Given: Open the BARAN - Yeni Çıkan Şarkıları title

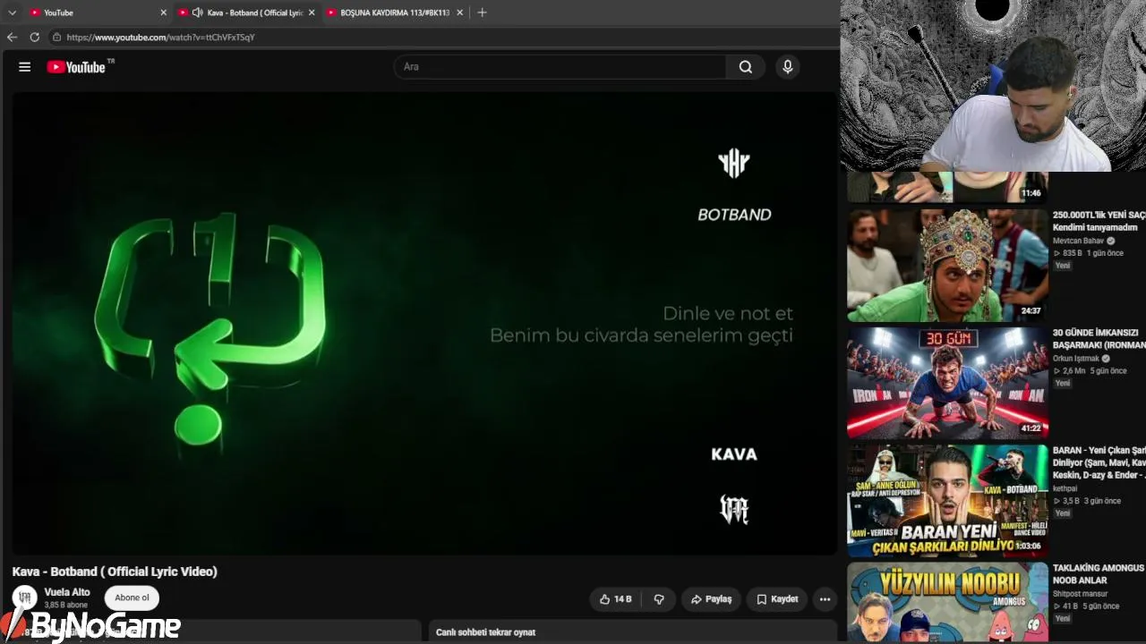Looking at the screenshot, I should (x=1099, y=462).
